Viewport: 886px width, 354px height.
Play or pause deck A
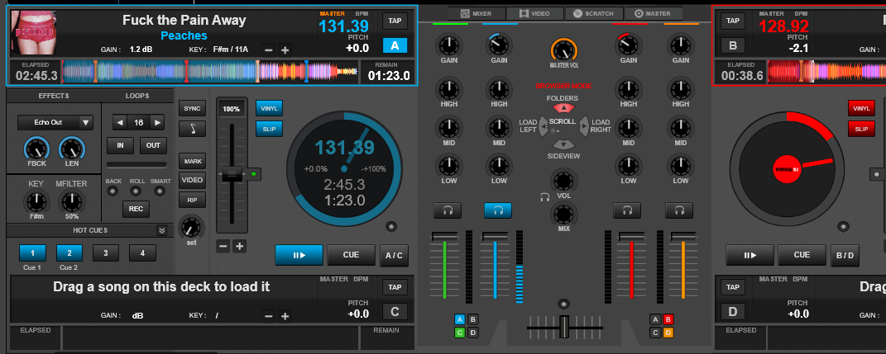click(299, 255)
